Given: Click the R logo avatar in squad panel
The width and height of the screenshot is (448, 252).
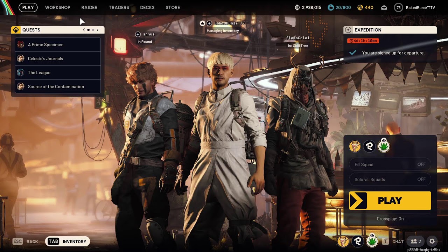Looking at the screenshot, I should pyautogui.click(x=369, y=146).
